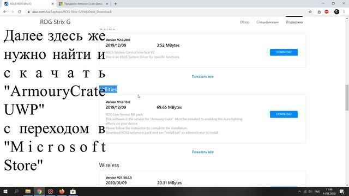Click the ROG Strix G product title
349x196 pixels.
[55, 22]
